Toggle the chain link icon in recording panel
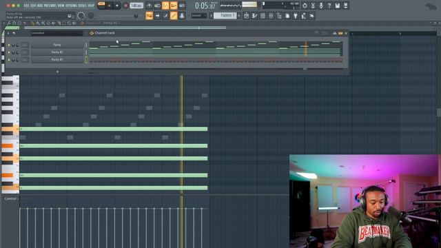Viewport: 441px width, 248px height. coord(174,16)
